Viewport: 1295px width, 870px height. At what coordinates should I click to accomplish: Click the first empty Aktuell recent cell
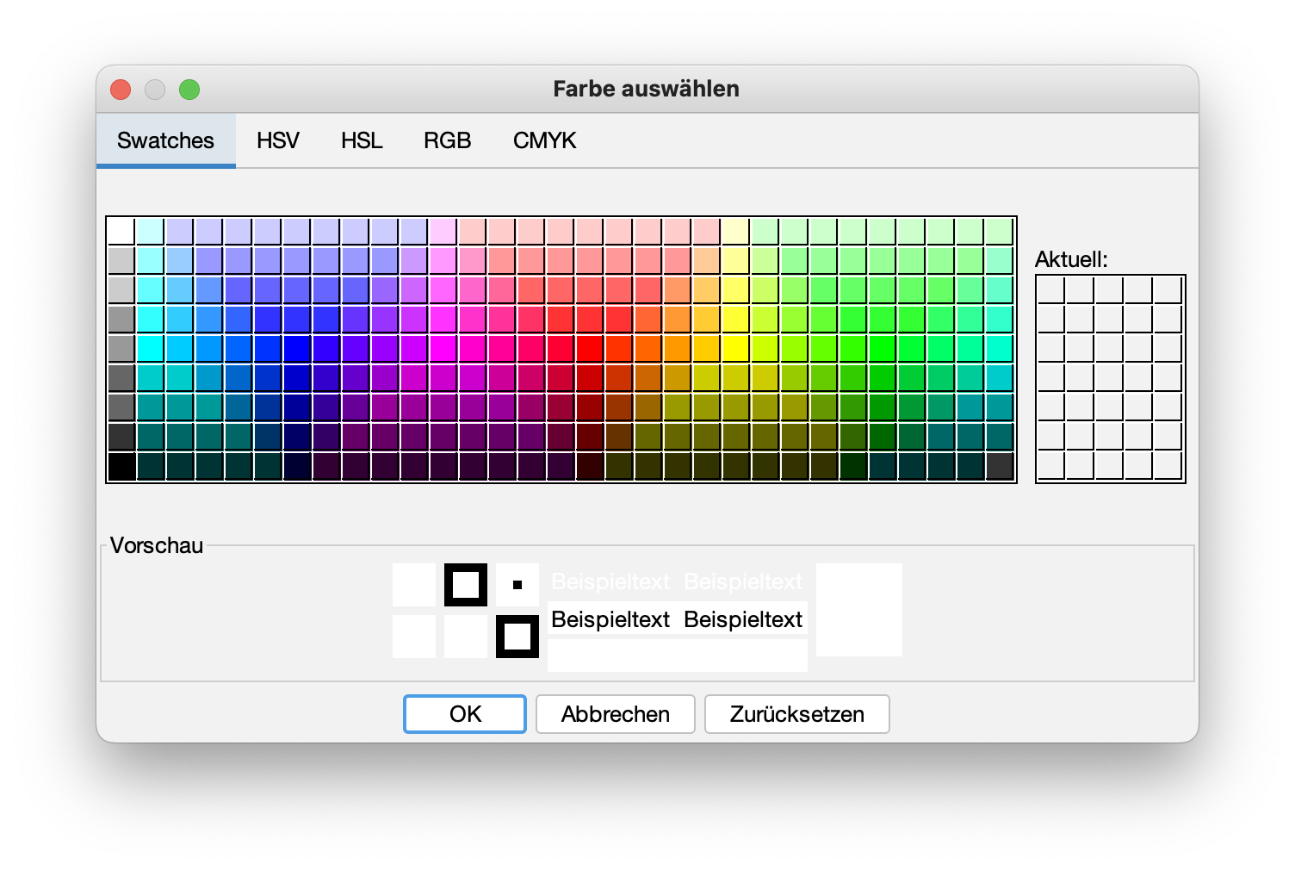click(x=1051, y=289)
